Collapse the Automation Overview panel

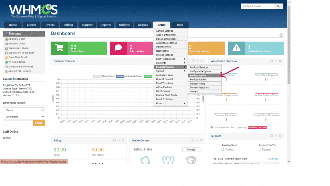click(276, 61)
